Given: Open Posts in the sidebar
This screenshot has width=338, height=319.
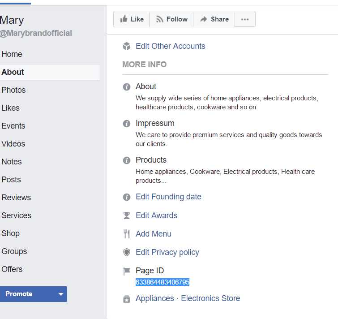Looking at the screenshot, I should click(x=11, y=180).
